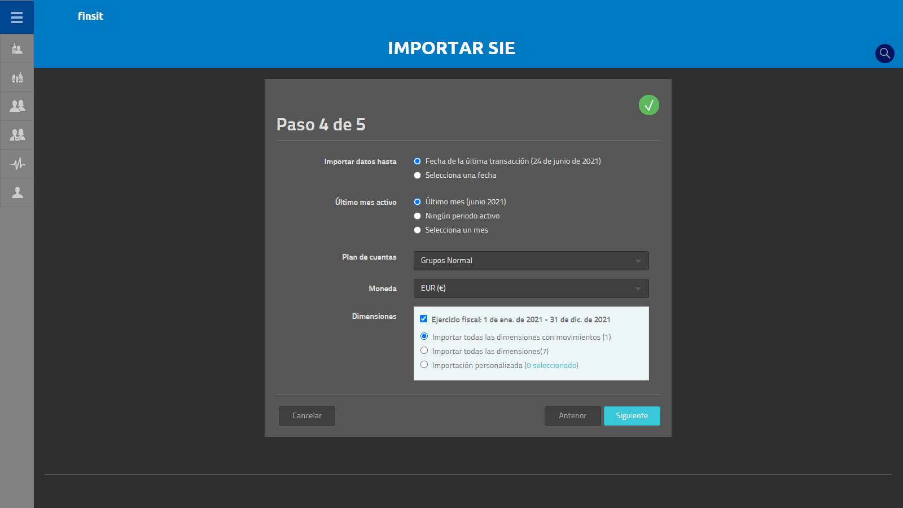Choose 'Selecciona un mes' radio
Image resolution: width=903 pixels, height=508 pixels.
[418, 230]
